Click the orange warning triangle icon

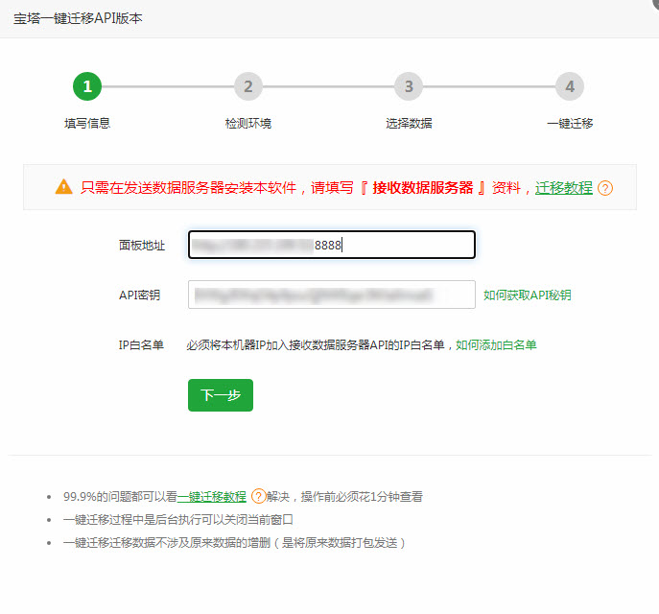pos(63,187)
